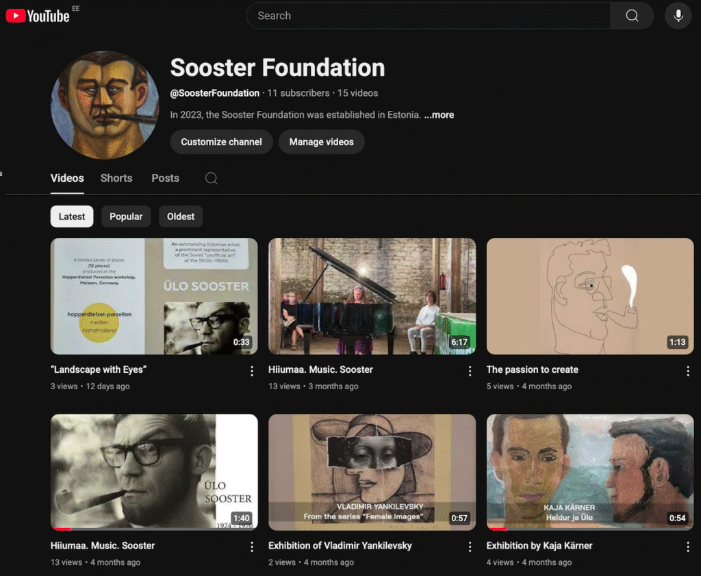Open options menu for The passion to create
The image size is (701, 576).
click(687, 371)
